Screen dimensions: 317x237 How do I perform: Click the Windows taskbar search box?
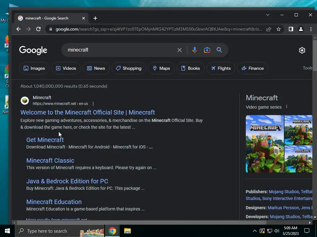pyautogui.click(x=60, y=231)
